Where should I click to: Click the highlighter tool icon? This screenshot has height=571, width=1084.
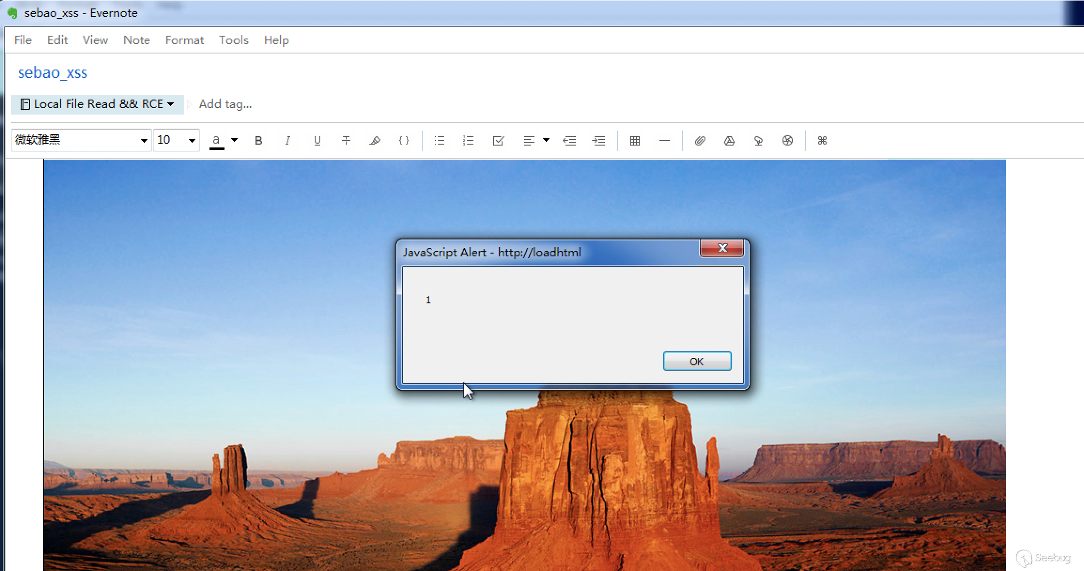pos(375,140)
